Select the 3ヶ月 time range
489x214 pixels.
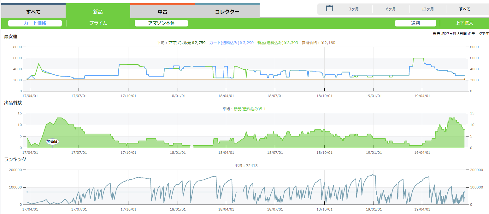pyautogui.click(x=354, y=9)
